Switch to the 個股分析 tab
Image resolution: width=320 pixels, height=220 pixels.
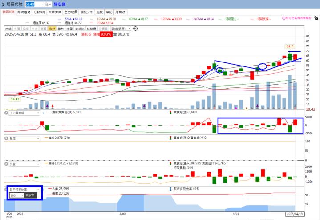click(87, 12)
